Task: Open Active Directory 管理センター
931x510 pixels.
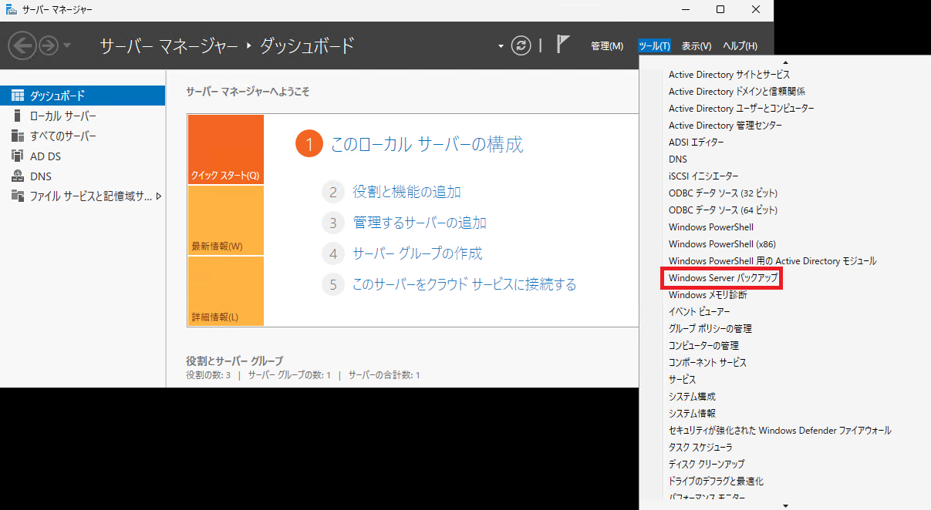Action: coord(725,126)
